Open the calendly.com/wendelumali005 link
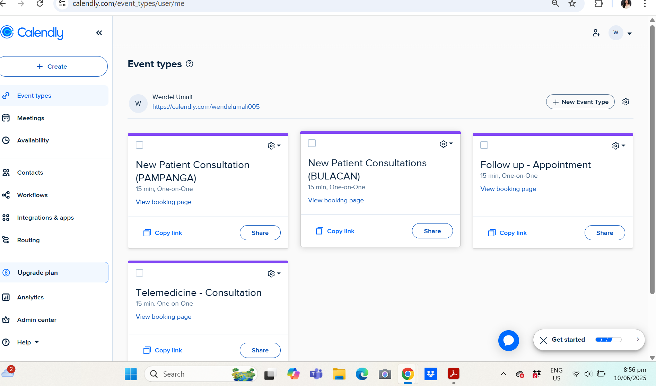Screen dimensions: 656x386 (206, 107)
